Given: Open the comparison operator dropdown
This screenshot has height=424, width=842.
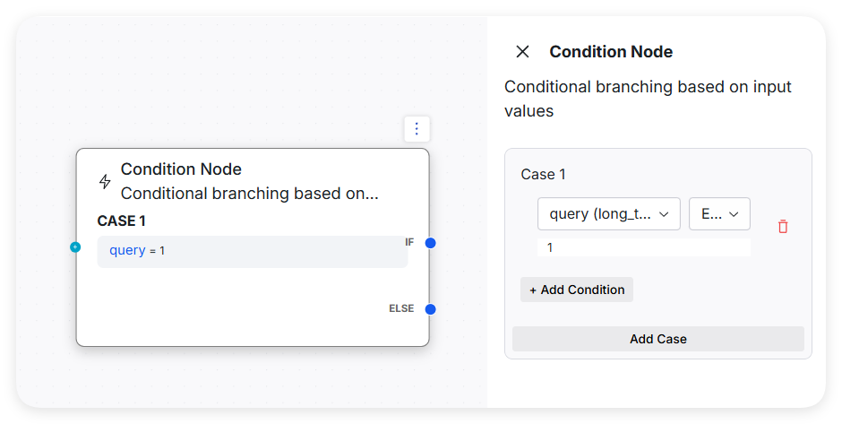Looking at the screenshot, I should tap(719, 214).
